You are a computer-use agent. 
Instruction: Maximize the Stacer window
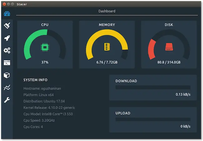(x=12, y=4)
